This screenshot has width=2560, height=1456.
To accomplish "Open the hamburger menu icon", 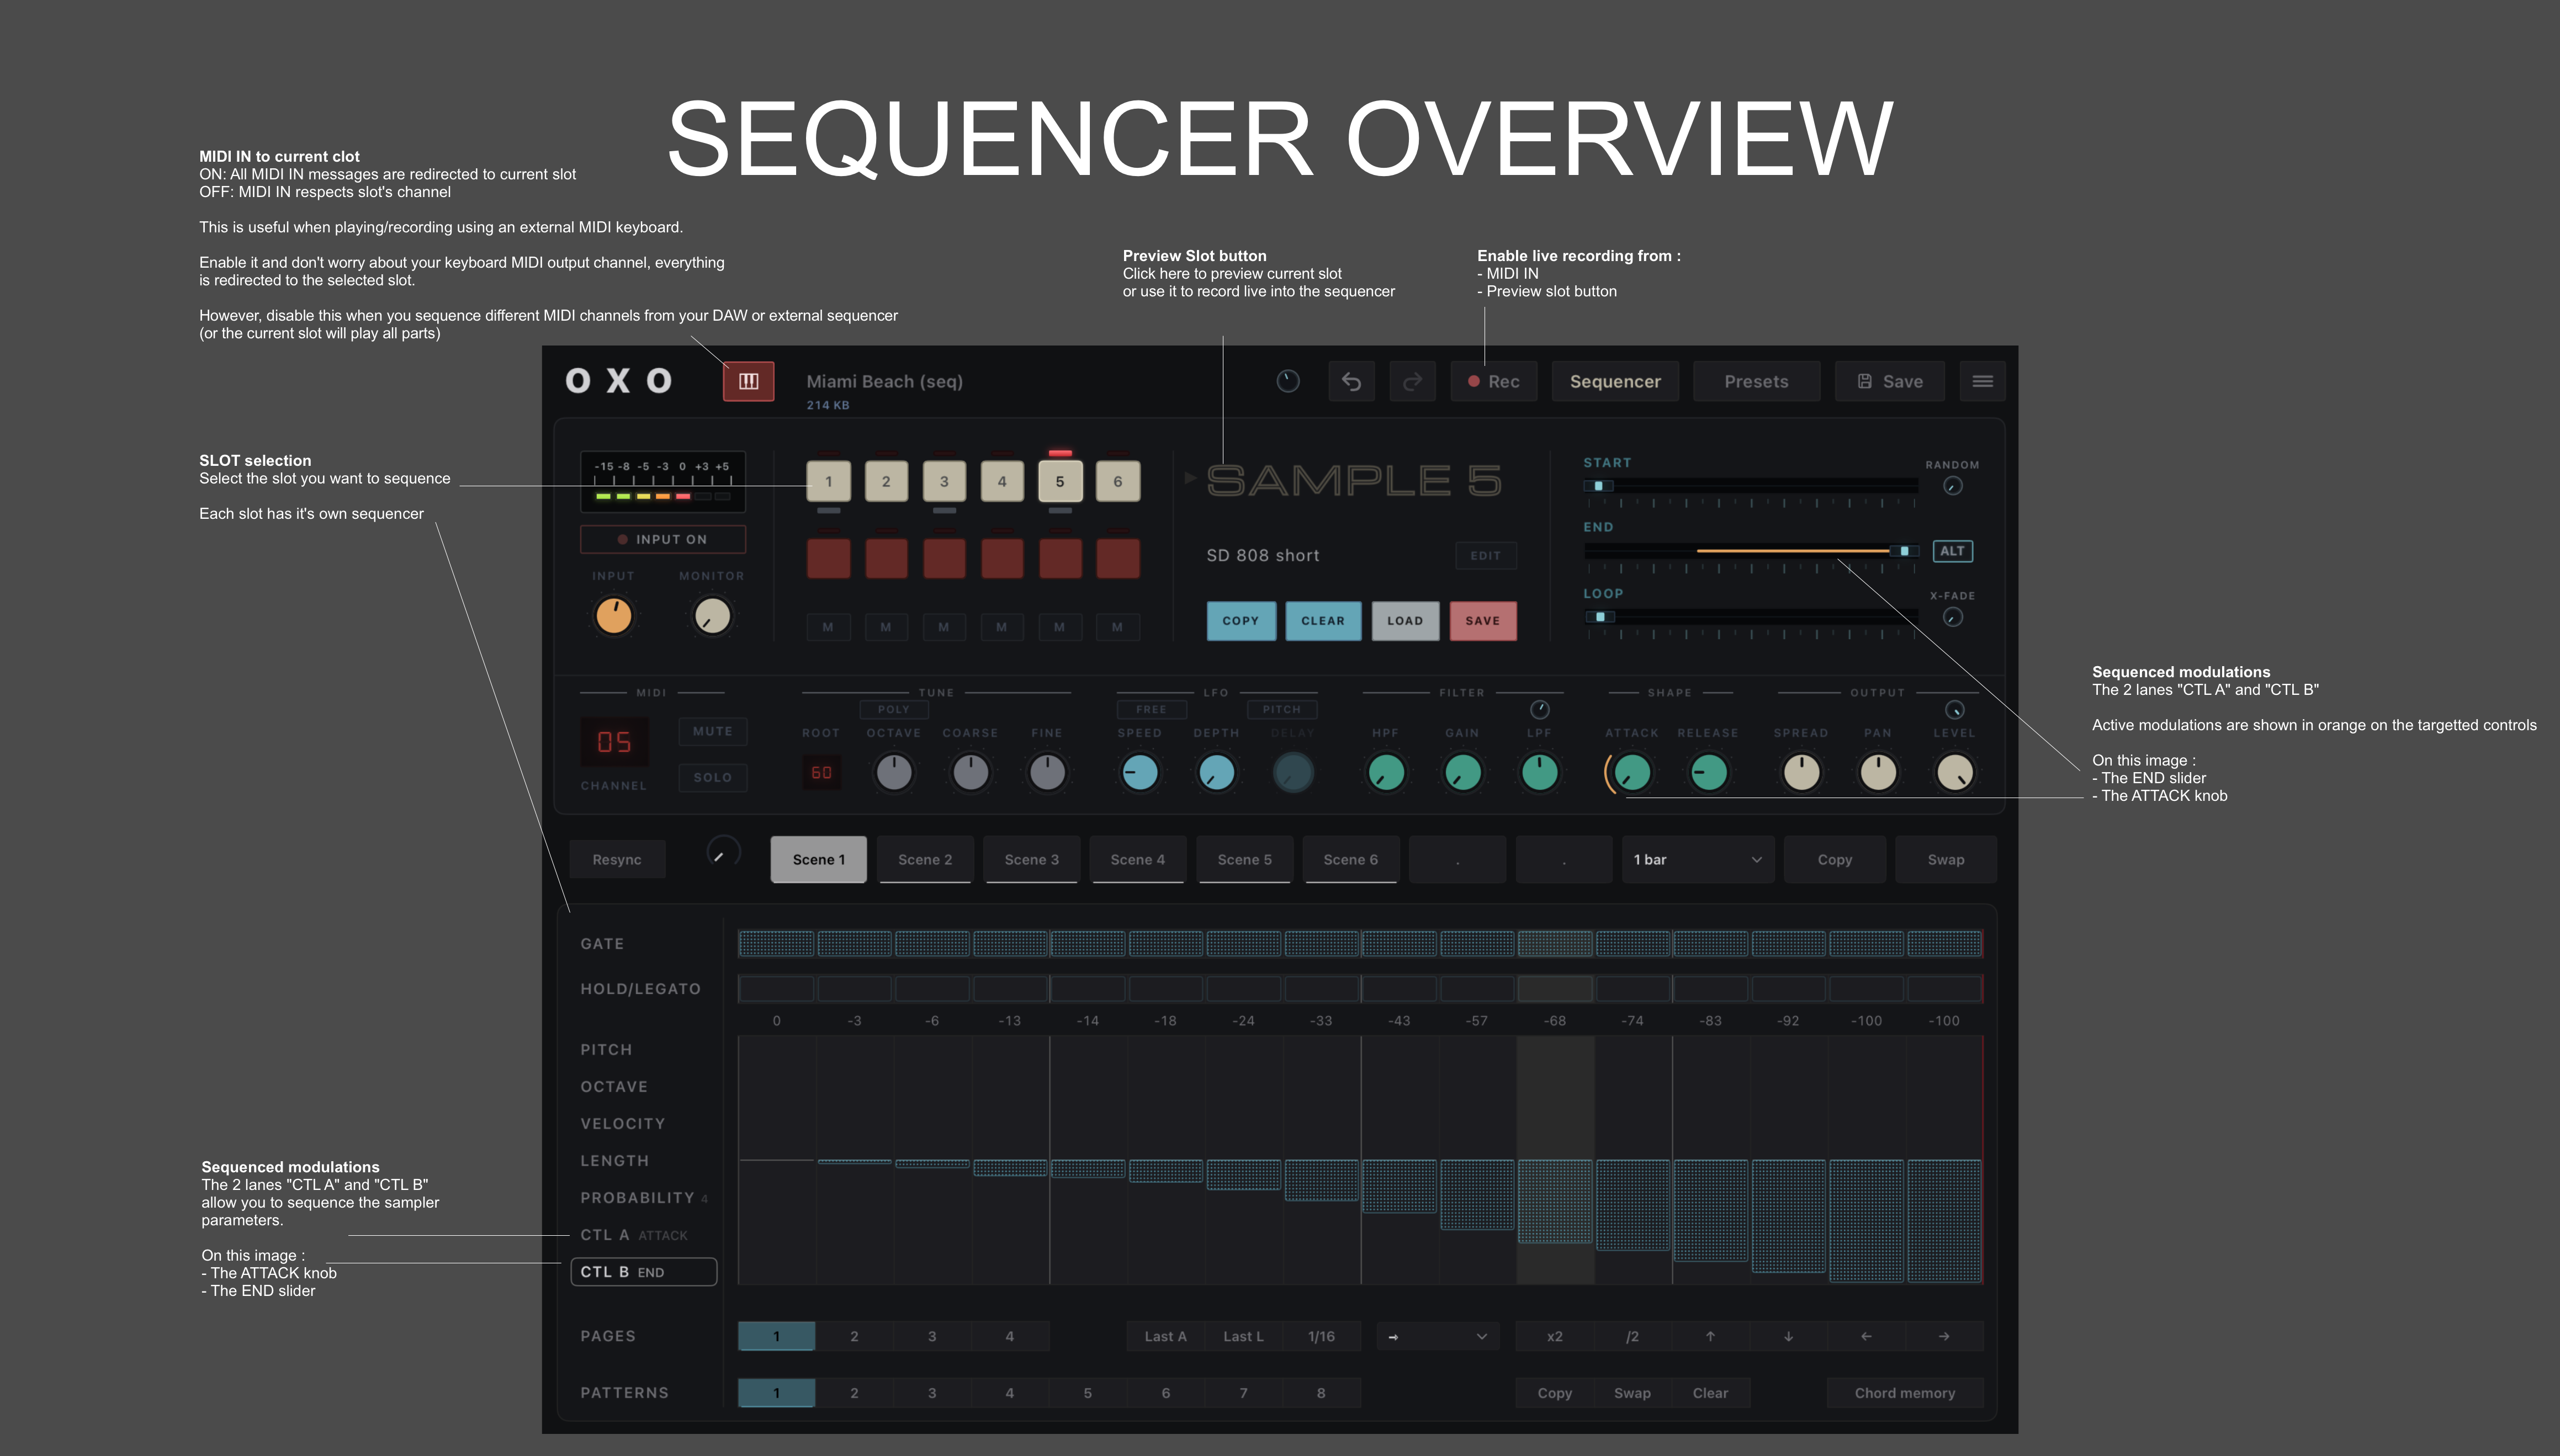I will coord(1982,381).
